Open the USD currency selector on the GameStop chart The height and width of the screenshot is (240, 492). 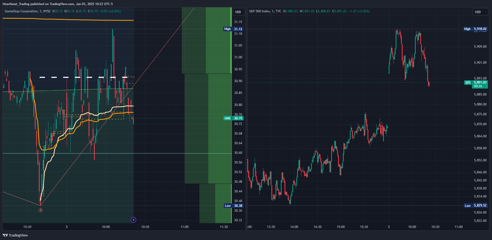pos(238,12)
